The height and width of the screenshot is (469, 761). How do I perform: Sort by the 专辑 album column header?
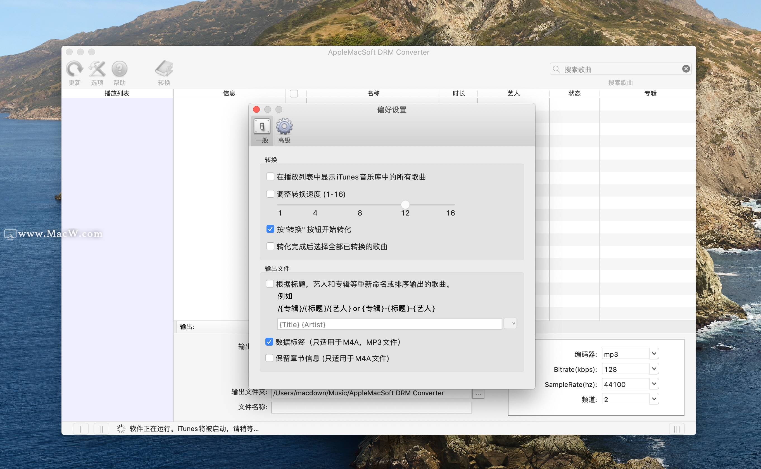(x=650, y=93)
